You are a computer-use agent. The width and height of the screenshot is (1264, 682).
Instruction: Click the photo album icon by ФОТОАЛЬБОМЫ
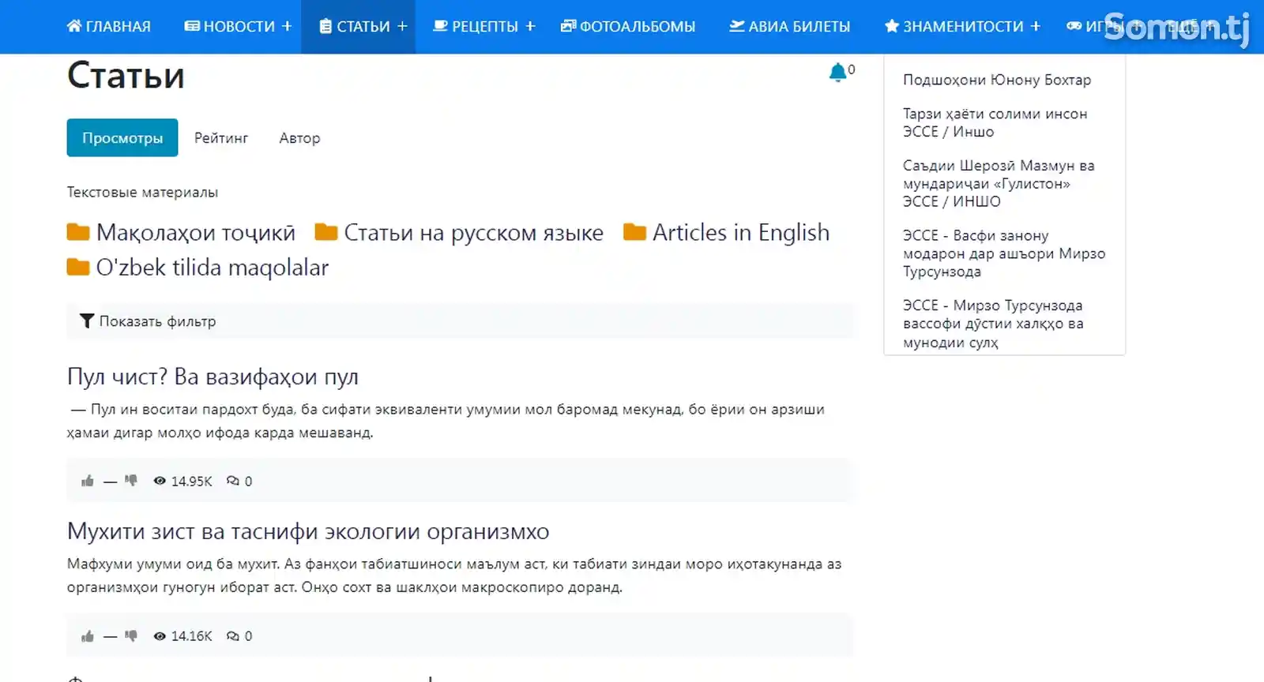coord(568,26)
